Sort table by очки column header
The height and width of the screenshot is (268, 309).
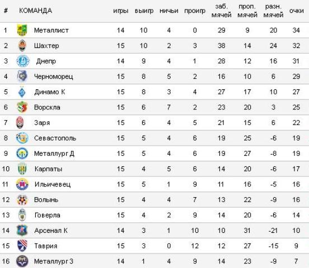296,11
